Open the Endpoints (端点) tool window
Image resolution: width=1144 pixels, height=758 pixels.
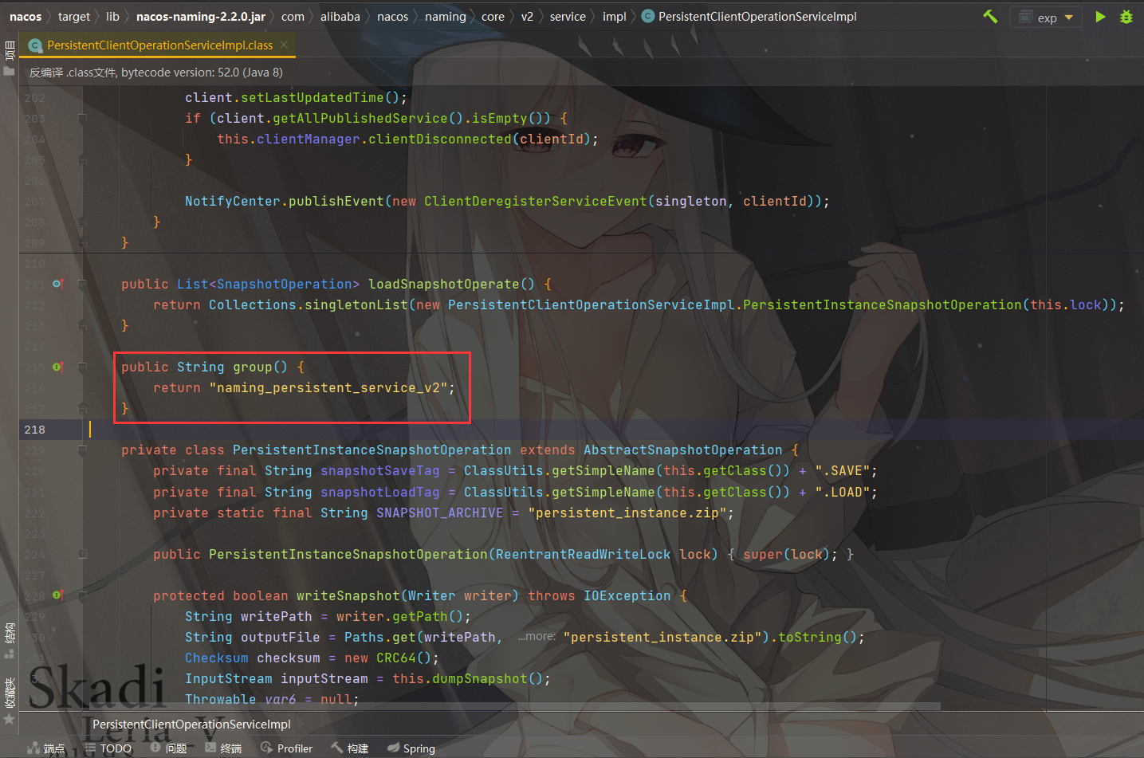[x=46, y=748]
